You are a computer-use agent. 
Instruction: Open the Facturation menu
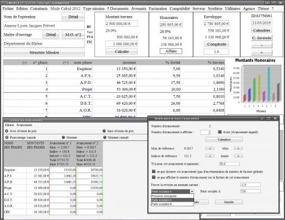click(x=158, y=8)
